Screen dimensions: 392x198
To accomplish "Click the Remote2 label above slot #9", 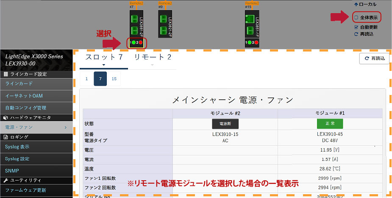I will (x=165, y=3).
